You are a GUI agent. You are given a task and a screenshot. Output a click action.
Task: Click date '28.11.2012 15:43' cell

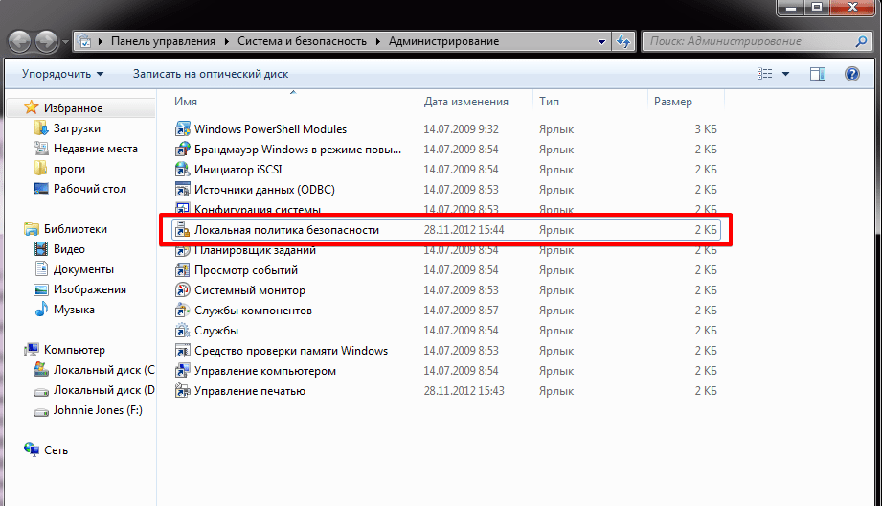point(464,391)
